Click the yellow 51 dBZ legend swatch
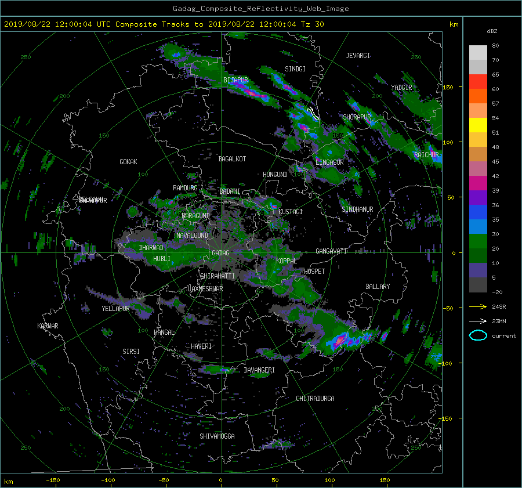 478,125
